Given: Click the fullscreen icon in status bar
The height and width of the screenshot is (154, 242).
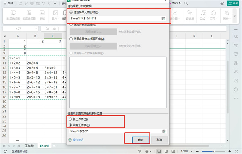Looking at the screenshot, I should [x=237, y=151].
